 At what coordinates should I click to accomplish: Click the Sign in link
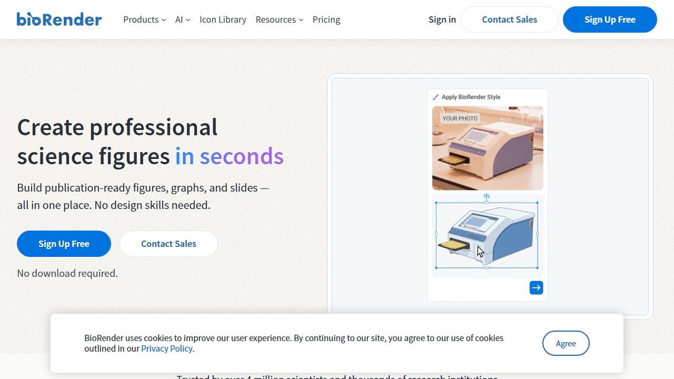pos(442,19)
